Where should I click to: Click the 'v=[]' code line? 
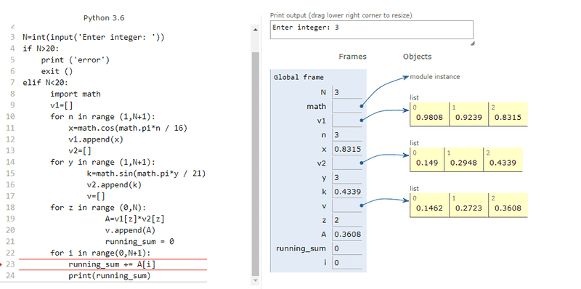coord(96,196)
